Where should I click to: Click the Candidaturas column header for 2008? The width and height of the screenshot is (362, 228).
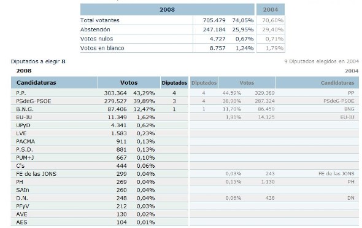[54, 82]
